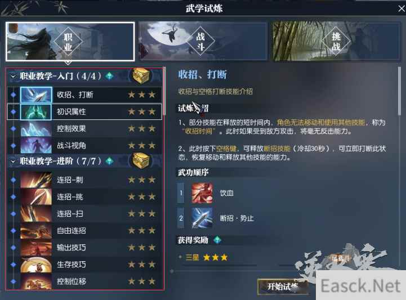The height and width of the screenshot is (300, 406).
Task: Open the 职业教学-进阶 gold reward chest
Action: (141, 161)
